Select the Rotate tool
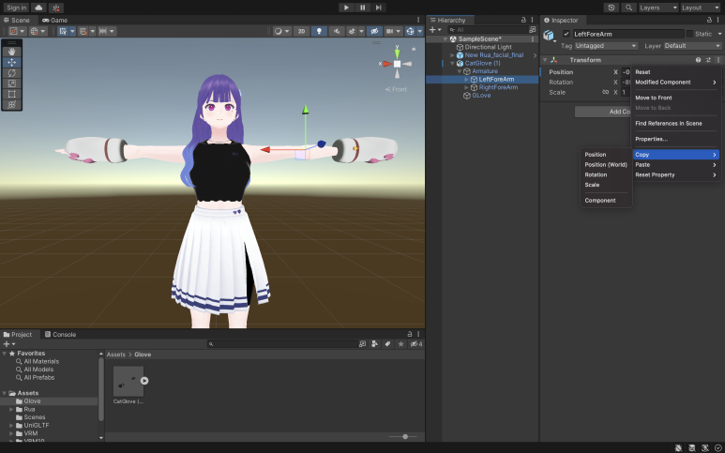Screen dimensions: 725x453 (11, 73)
